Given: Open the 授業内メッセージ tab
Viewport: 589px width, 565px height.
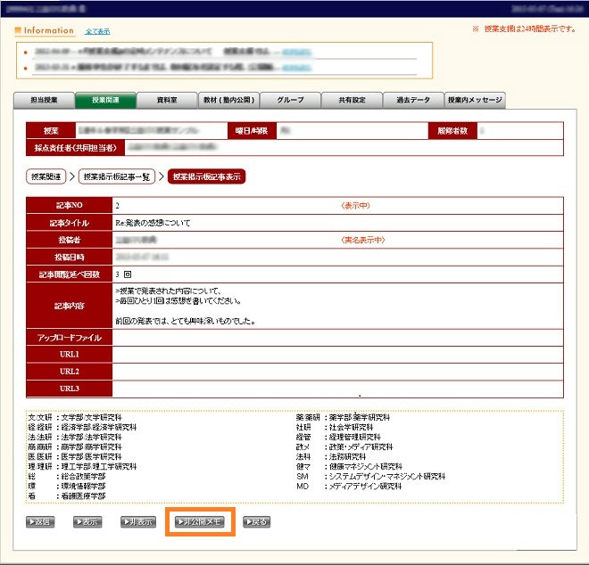Looking at the screenshot, I should (475, 100).
